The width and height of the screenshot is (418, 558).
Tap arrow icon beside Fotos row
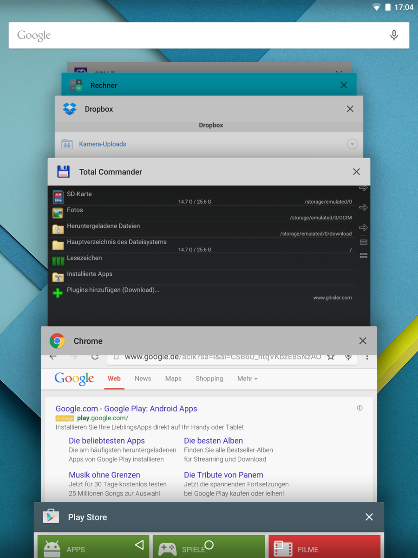(x=363, y=207)
